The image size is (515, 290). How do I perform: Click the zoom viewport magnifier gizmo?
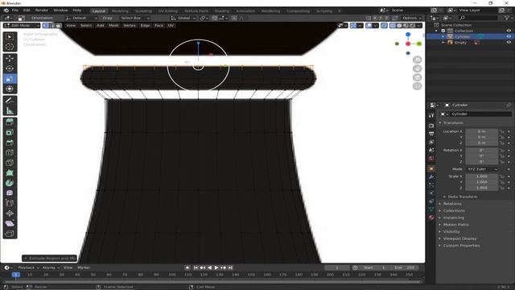[417, 60]
